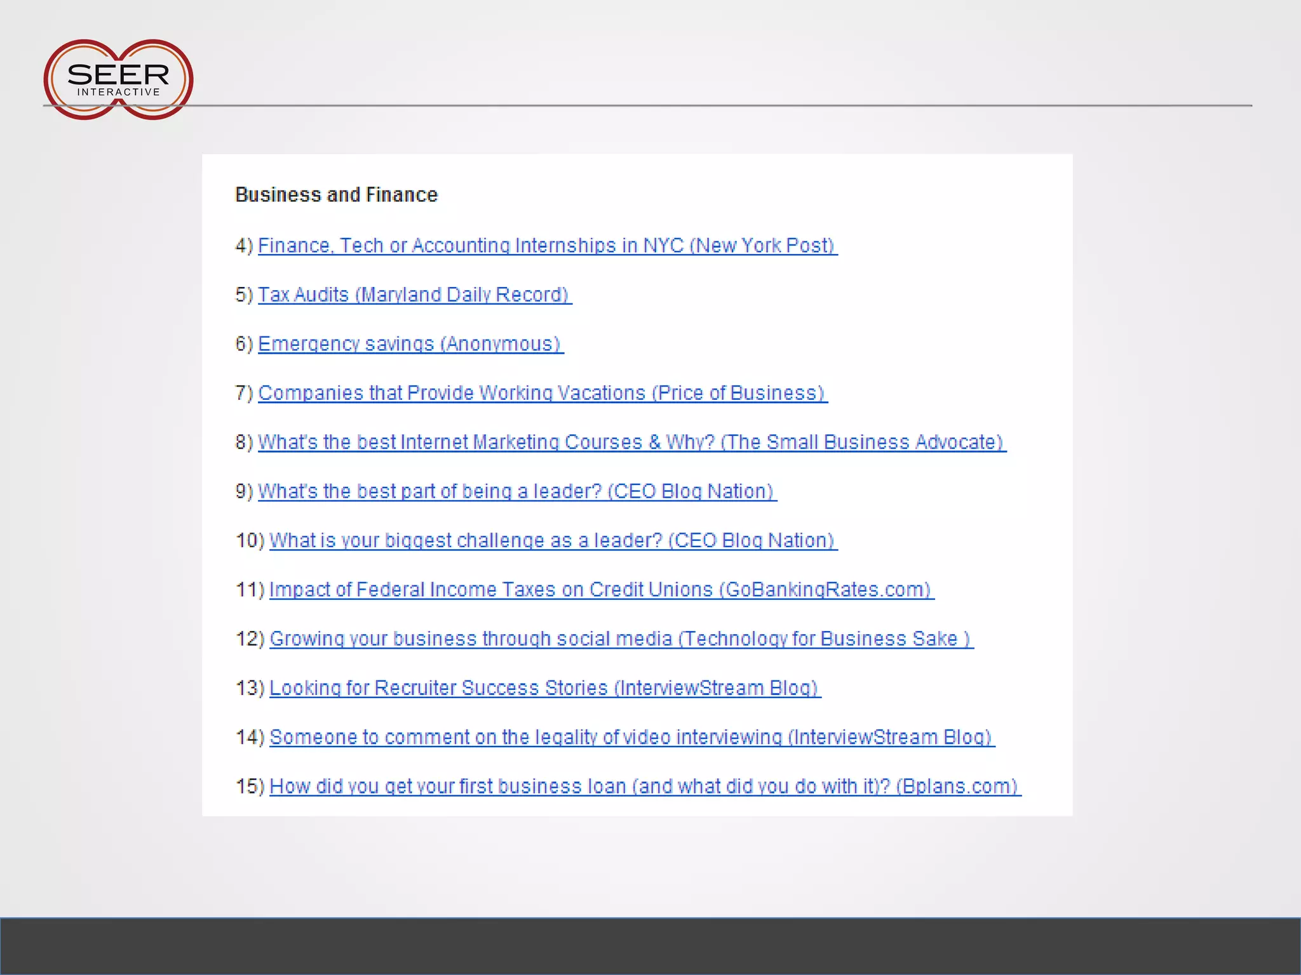This screenshot has width=1301, height=975.
Task: Click the Business and Finance heading
Action: pos(336,195)
